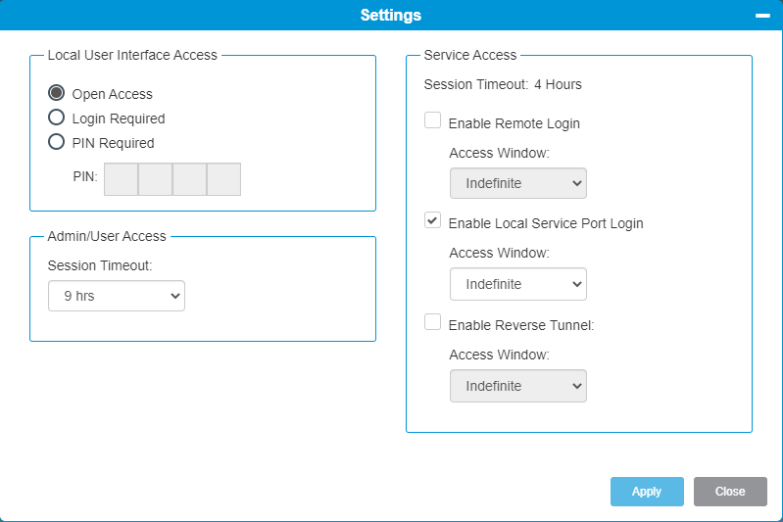The height and width of the screenshot is (522, 783).
Task: Tick the Enable Reverse Tunnel checkbox
Action: tap(432, 322)
